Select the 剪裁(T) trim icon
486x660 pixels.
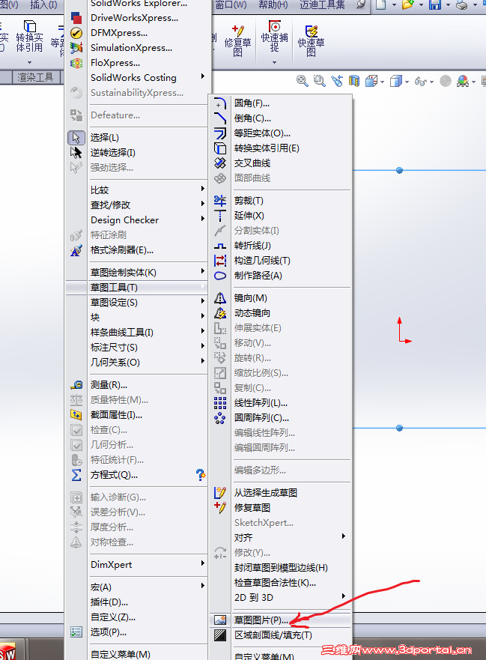219,201
